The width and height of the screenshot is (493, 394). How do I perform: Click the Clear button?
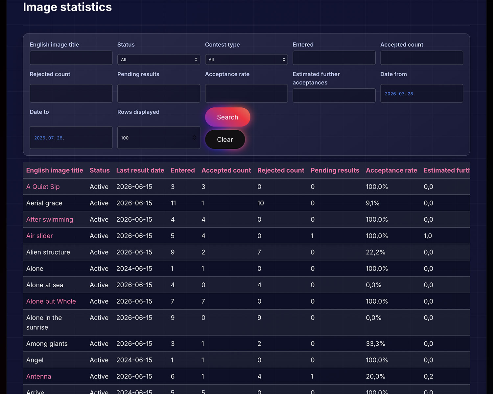click(225, 140)
